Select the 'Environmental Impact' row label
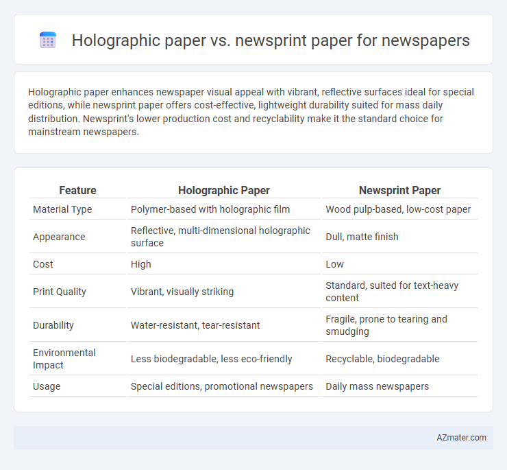Image resolution: width=507 pixels, height=470 pixels. pyautogui.click(x=64, y=359)
